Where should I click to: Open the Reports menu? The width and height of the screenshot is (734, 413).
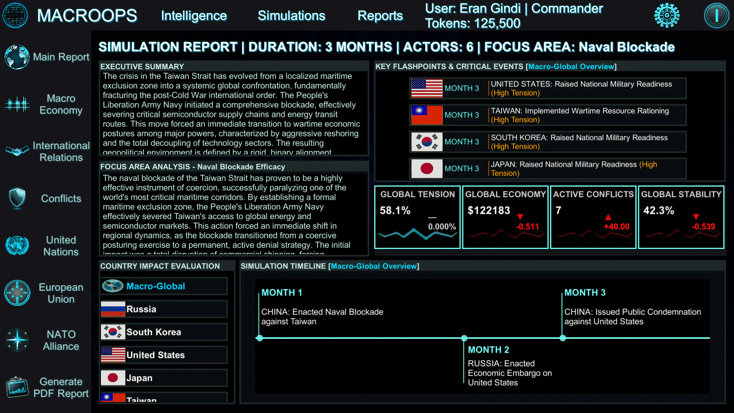point(380,16)
